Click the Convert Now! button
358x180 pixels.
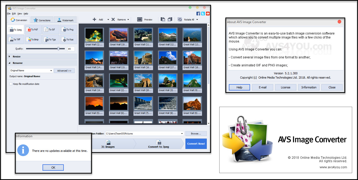(x=196, y=144)
